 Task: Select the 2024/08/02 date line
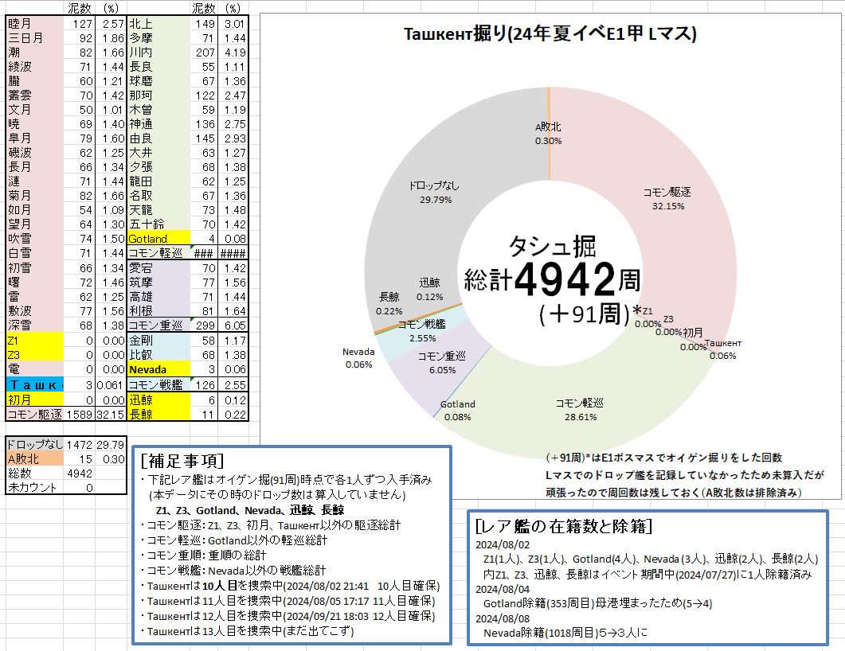503,544
